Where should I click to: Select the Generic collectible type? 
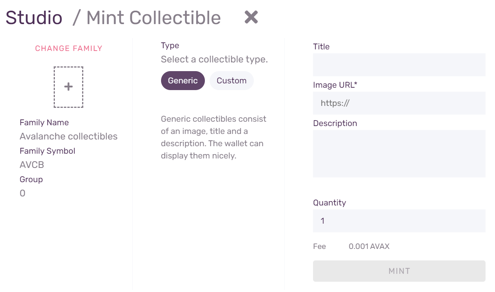183,81
